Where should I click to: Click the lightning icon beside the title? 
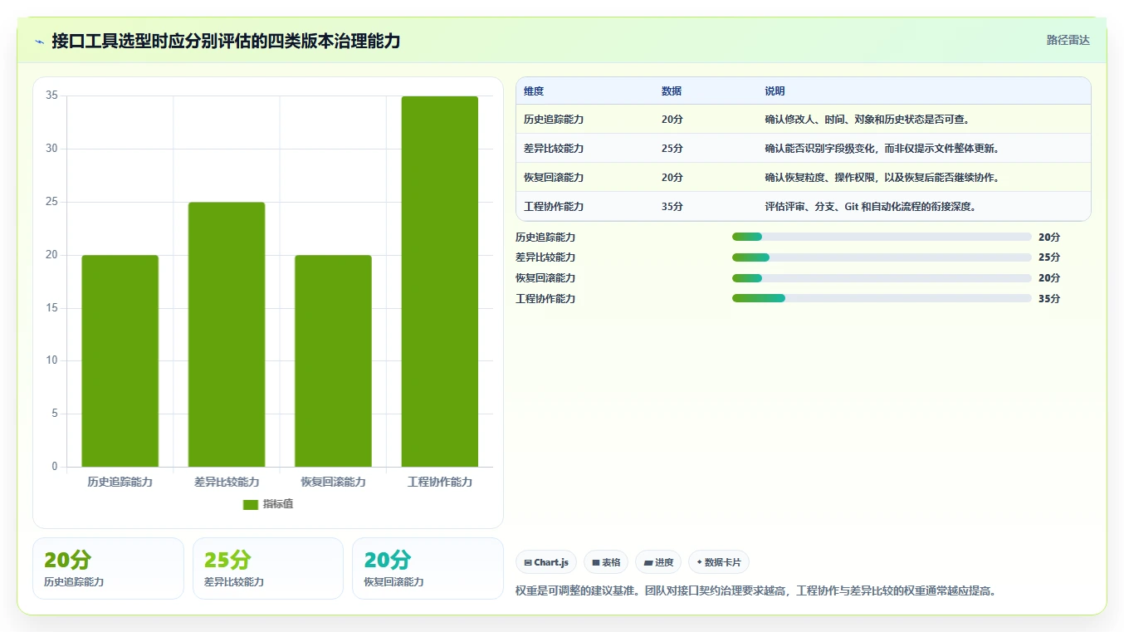point(40,42)
